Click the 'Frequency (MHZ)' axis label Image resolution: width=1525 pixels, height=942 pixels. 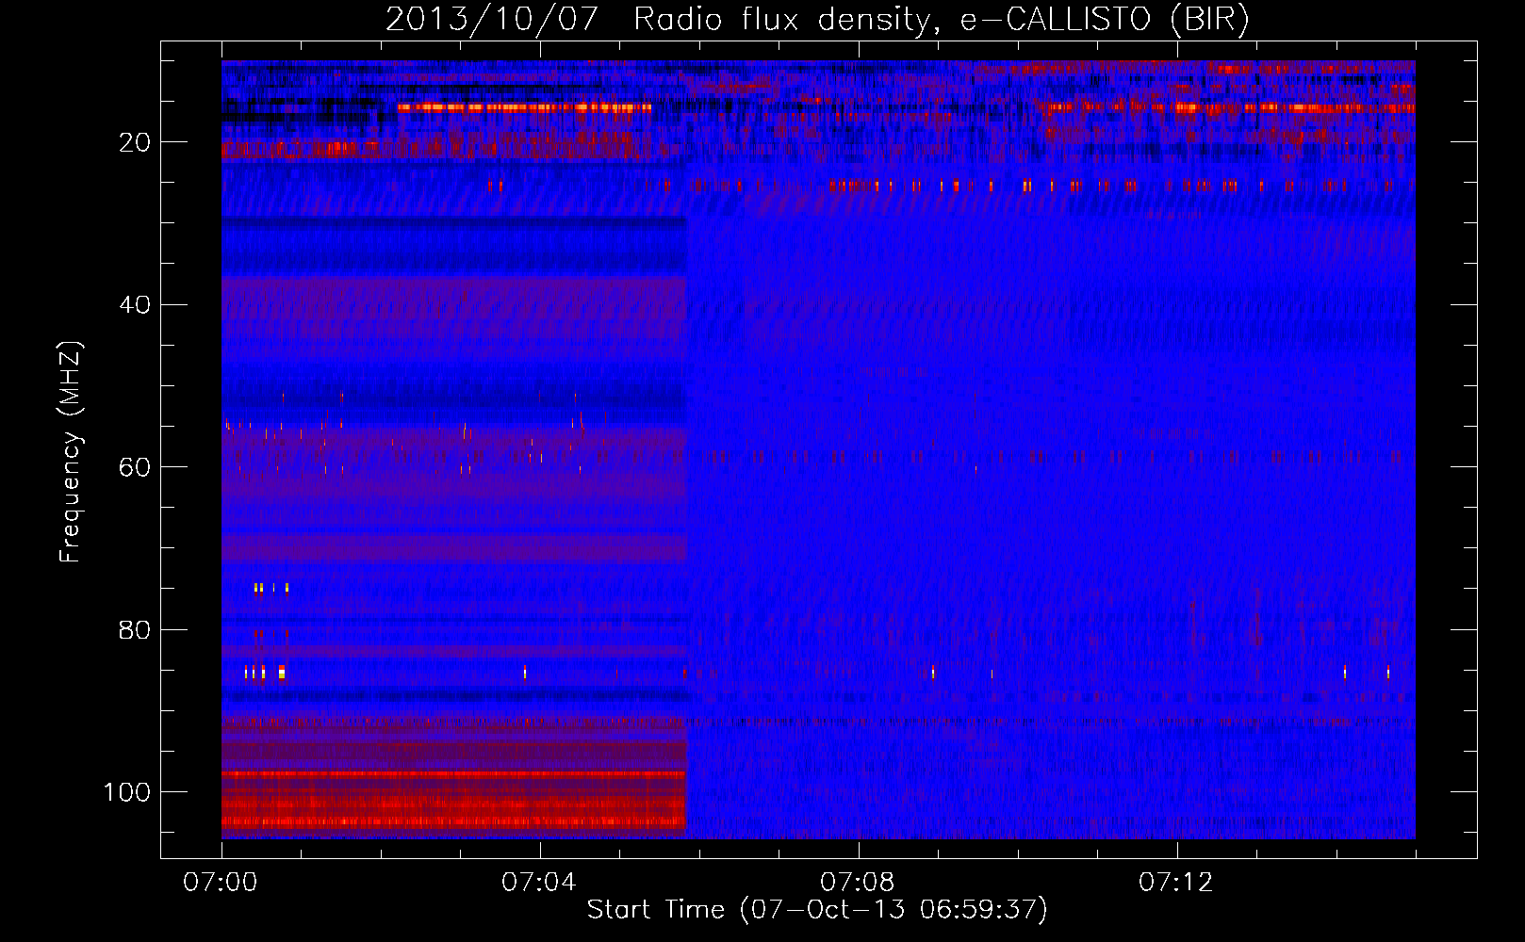[71, 452]
